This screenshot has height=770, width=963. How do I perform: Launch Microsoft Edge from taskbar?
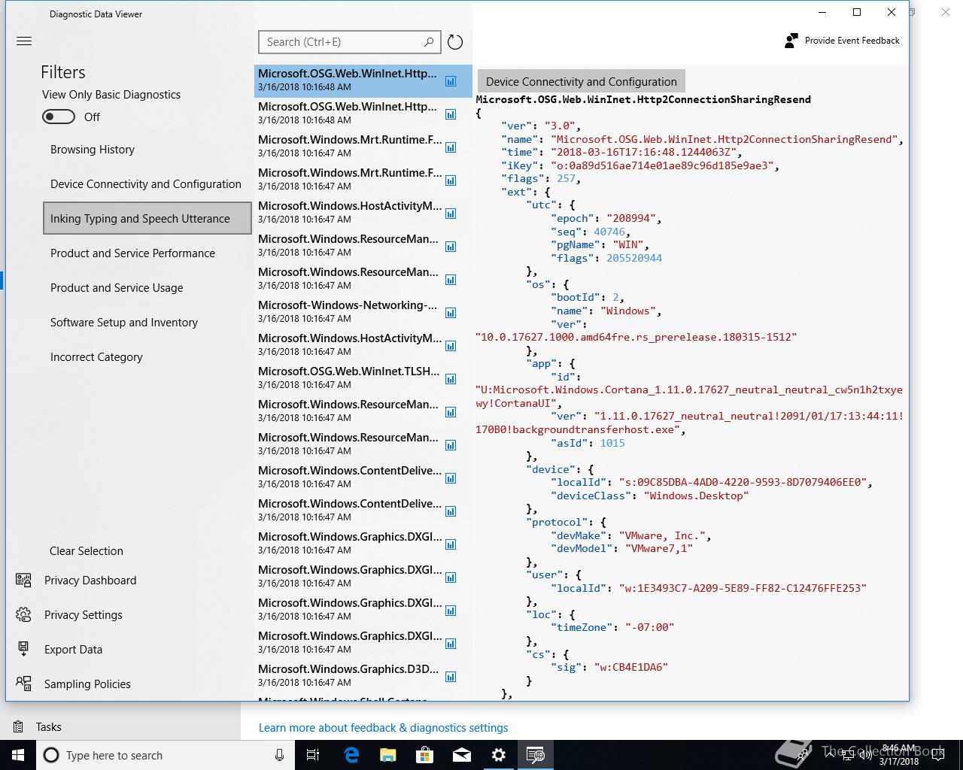coord(351,755)
